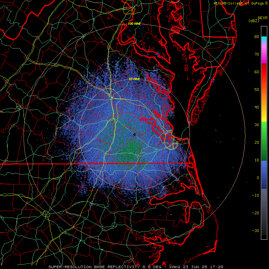The height and width of the screenshot is (269, 269).
Task: Click the '50 NMI' range ring label
Action: click(x=134, y=79)
